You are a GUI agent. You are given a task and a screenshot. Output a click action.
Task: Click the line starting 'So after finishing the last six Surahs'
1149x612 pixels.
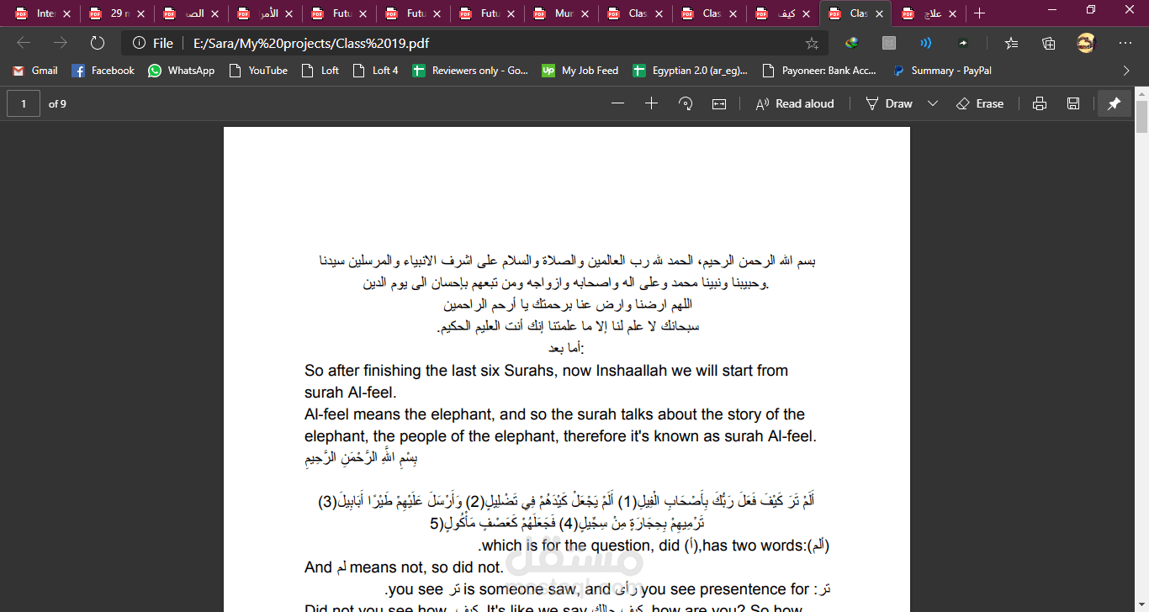pyautogui.click(x=546, y=371)
